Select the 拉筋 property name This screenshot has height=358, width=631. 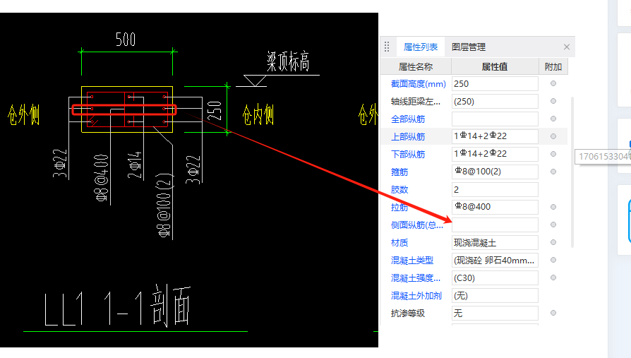click(399, 208)
